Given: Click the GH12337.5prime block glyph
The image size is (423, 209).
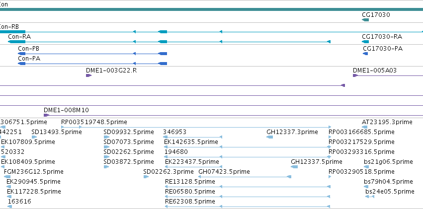Looking at the screenshot, I should (x=294, y=167).
